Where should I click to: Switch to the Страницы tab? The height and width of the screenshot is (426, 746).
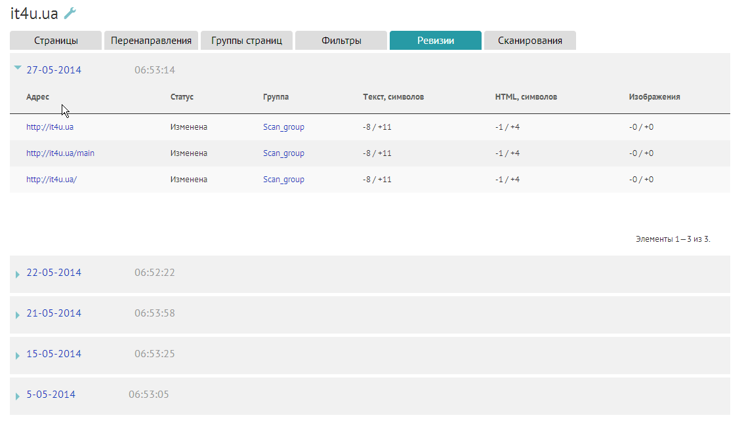[56, 41]
